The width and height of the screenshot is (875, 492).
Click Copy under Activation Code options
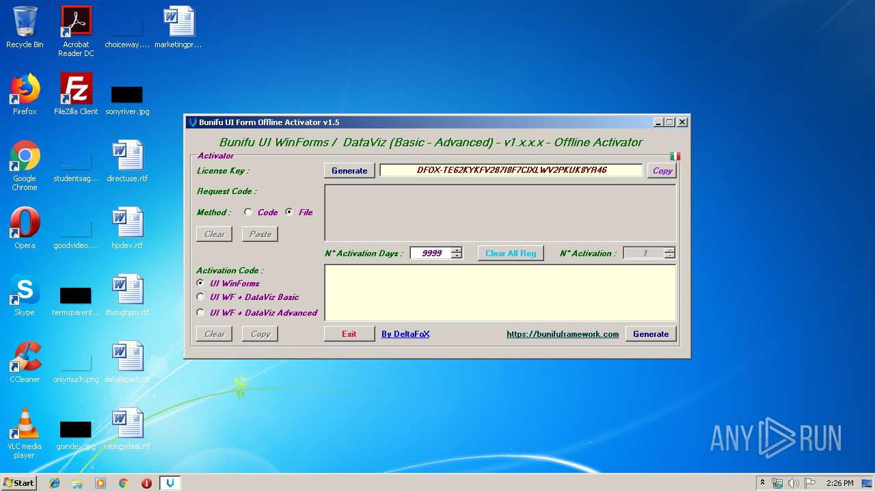[x=260, y=334]
